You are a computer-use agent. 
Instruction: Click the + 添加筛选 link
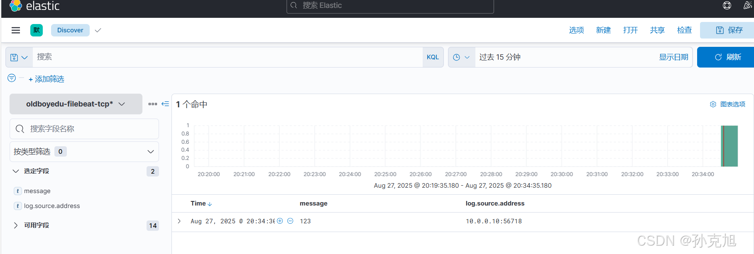pyautogui.click(x=46, y=79)
